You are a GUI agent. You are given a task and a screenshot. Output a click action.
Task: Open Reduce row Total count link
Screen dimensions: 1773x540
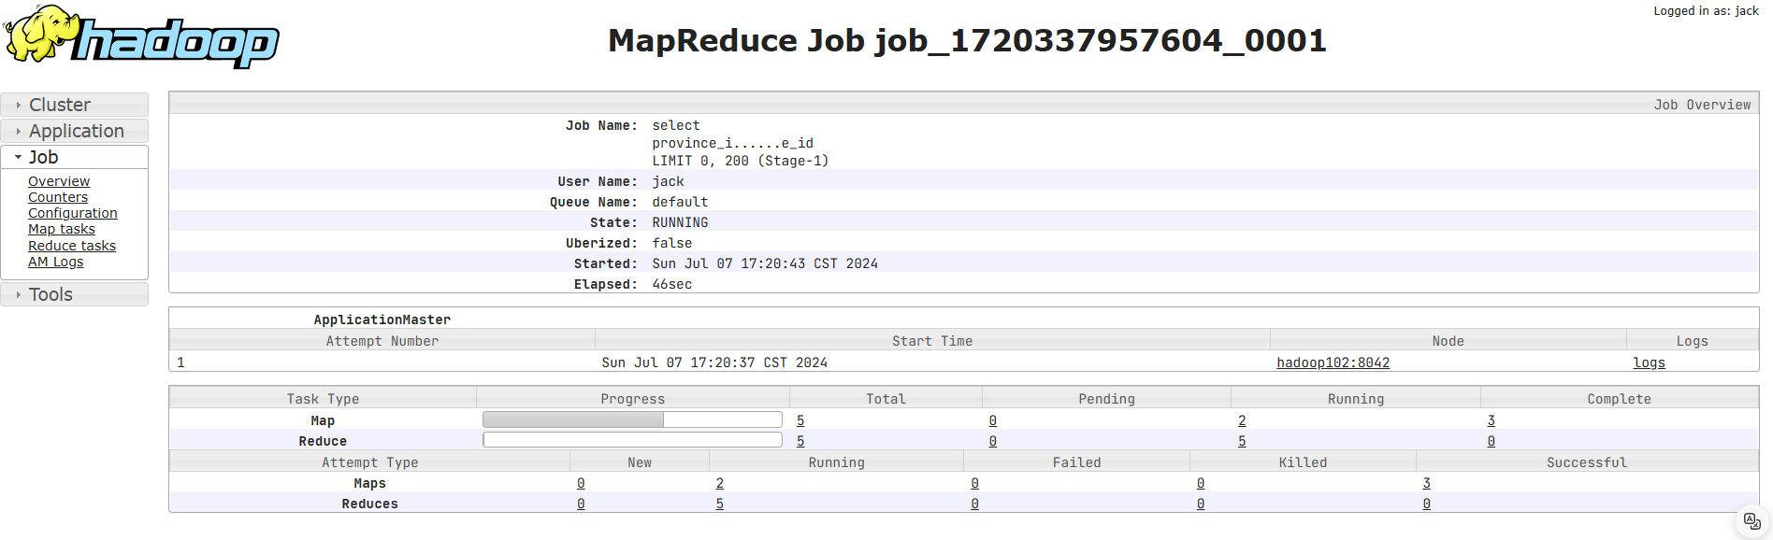pos(800,441)
